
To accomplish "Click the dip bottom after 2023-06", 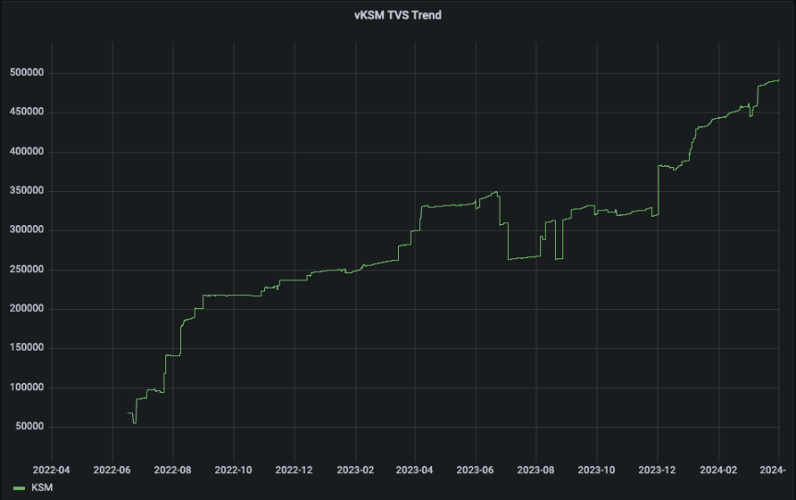I will pyautogui.click(x=524, y=258).
